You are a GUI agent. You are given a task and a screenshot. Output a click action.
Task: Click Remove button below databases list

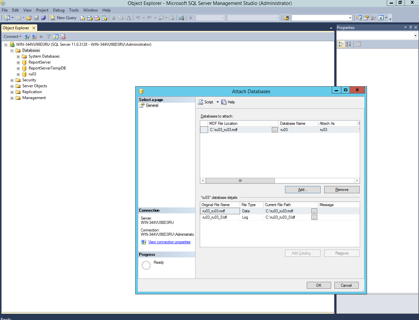[342, 190]
